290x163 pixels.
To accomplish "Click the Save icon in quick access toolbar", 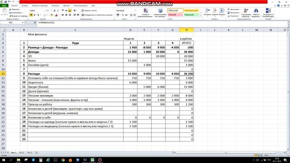I will (5, 2).
